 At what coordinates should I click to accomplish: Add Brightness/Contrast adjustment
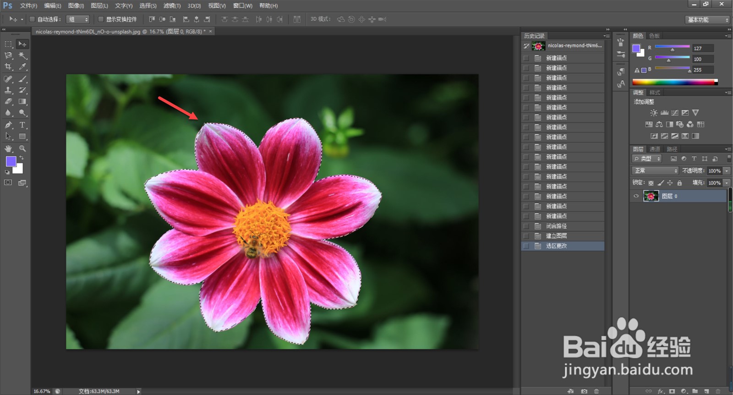pos(654,113)
